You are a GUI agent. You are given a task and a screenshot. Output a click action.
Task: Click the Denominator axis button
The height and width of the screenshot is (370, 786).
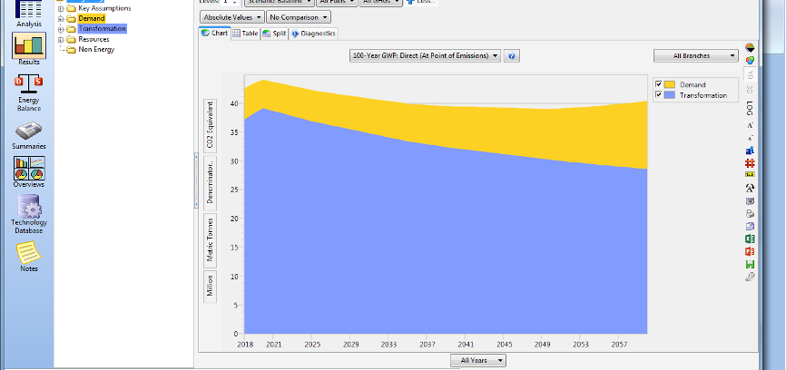pyautogui.click(x=210, y=181)
